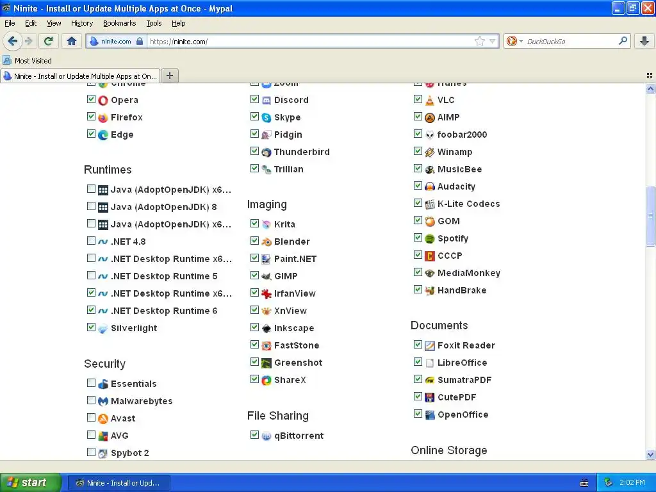Check the .NET 4.8 checkbox

tap(91, 241)
